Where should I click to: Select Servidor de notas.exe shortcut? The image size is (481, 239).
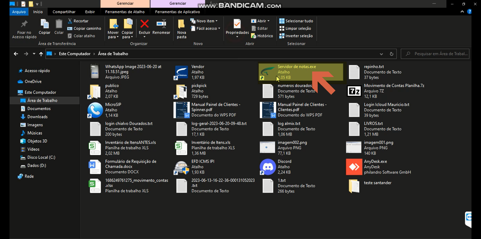tap(301, 72)
